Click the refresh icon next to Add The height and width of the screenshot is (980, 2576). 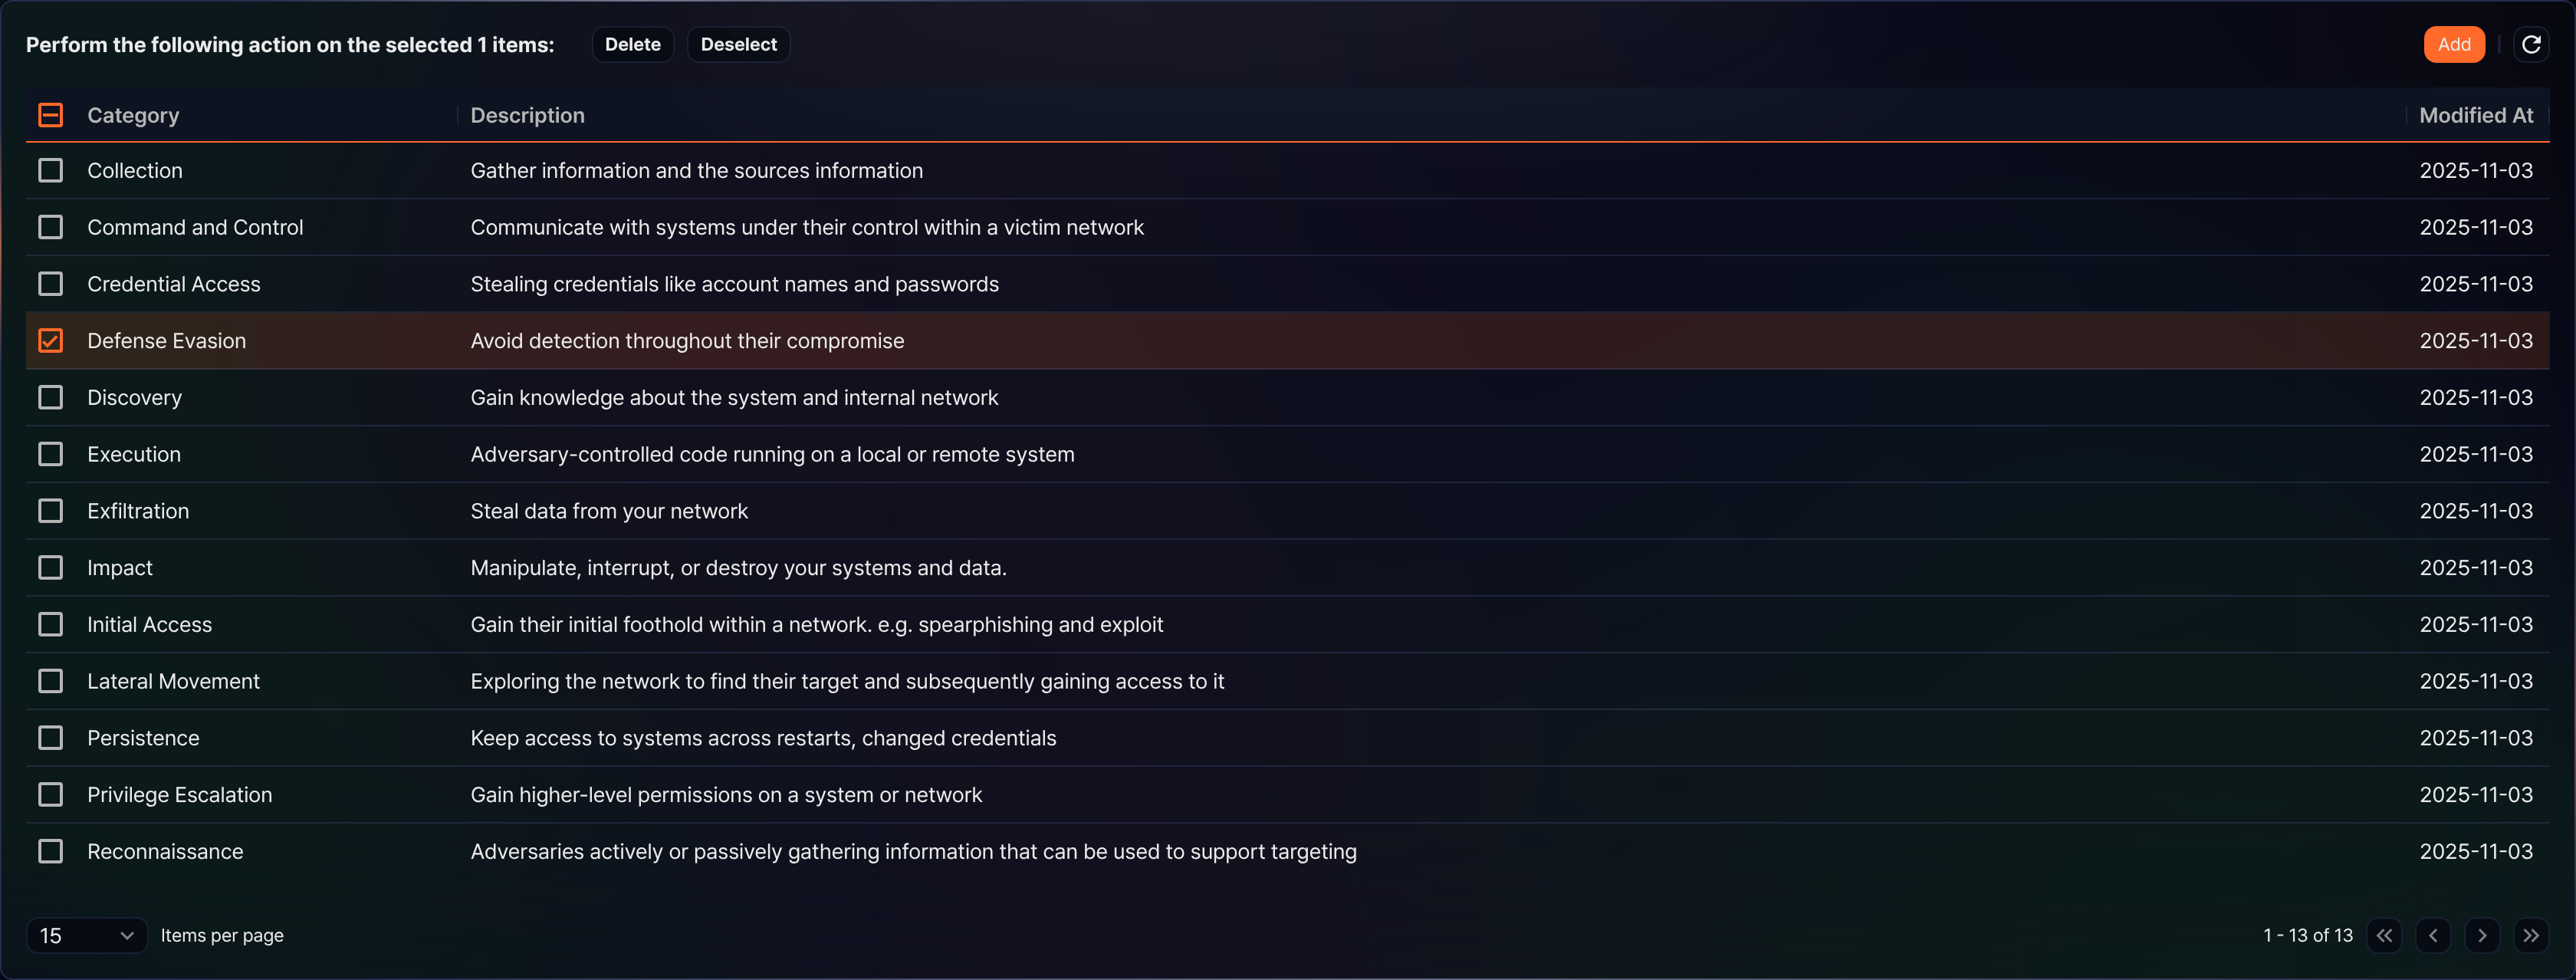tap(2531, 44)
